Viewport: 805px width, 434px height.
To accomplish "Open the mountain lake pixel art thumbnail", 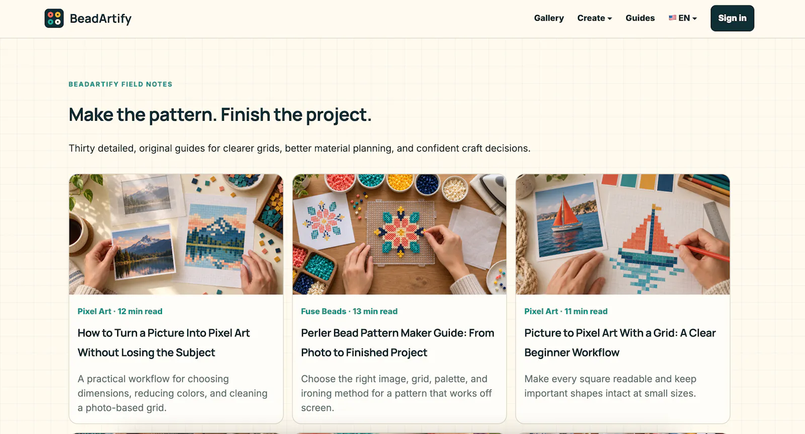I will point(176,234).
